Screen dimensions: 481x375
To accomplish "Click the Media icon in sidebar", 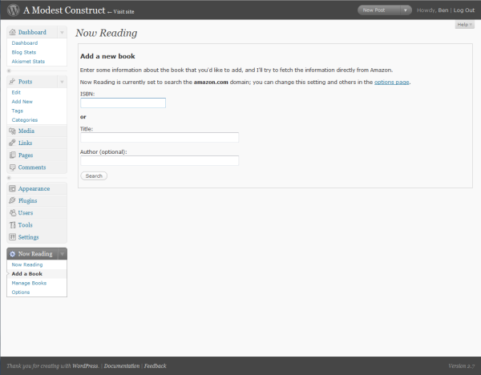I will click(x=13, y=131).
